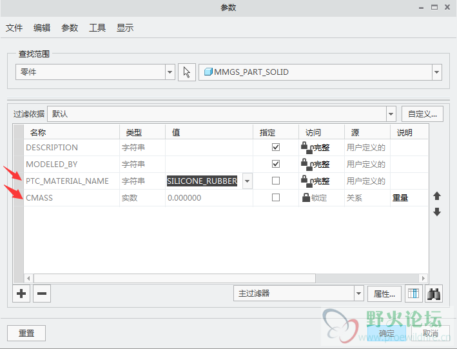The image size is (457, 349).
Task: Click the minus icon to delete parameter
Action: pyautogui.click(x=42, y=294)
